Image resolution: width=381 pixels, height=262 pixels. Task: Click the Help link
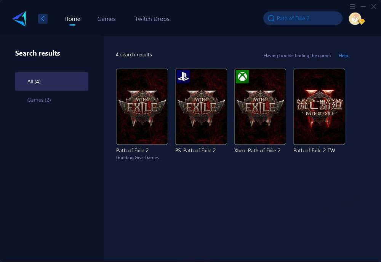[343, 56]
